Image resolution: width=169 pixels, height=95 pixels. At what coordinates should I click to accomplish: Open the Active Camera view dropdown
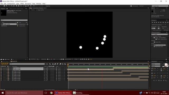pyautogui.click(x=69, y=59)
